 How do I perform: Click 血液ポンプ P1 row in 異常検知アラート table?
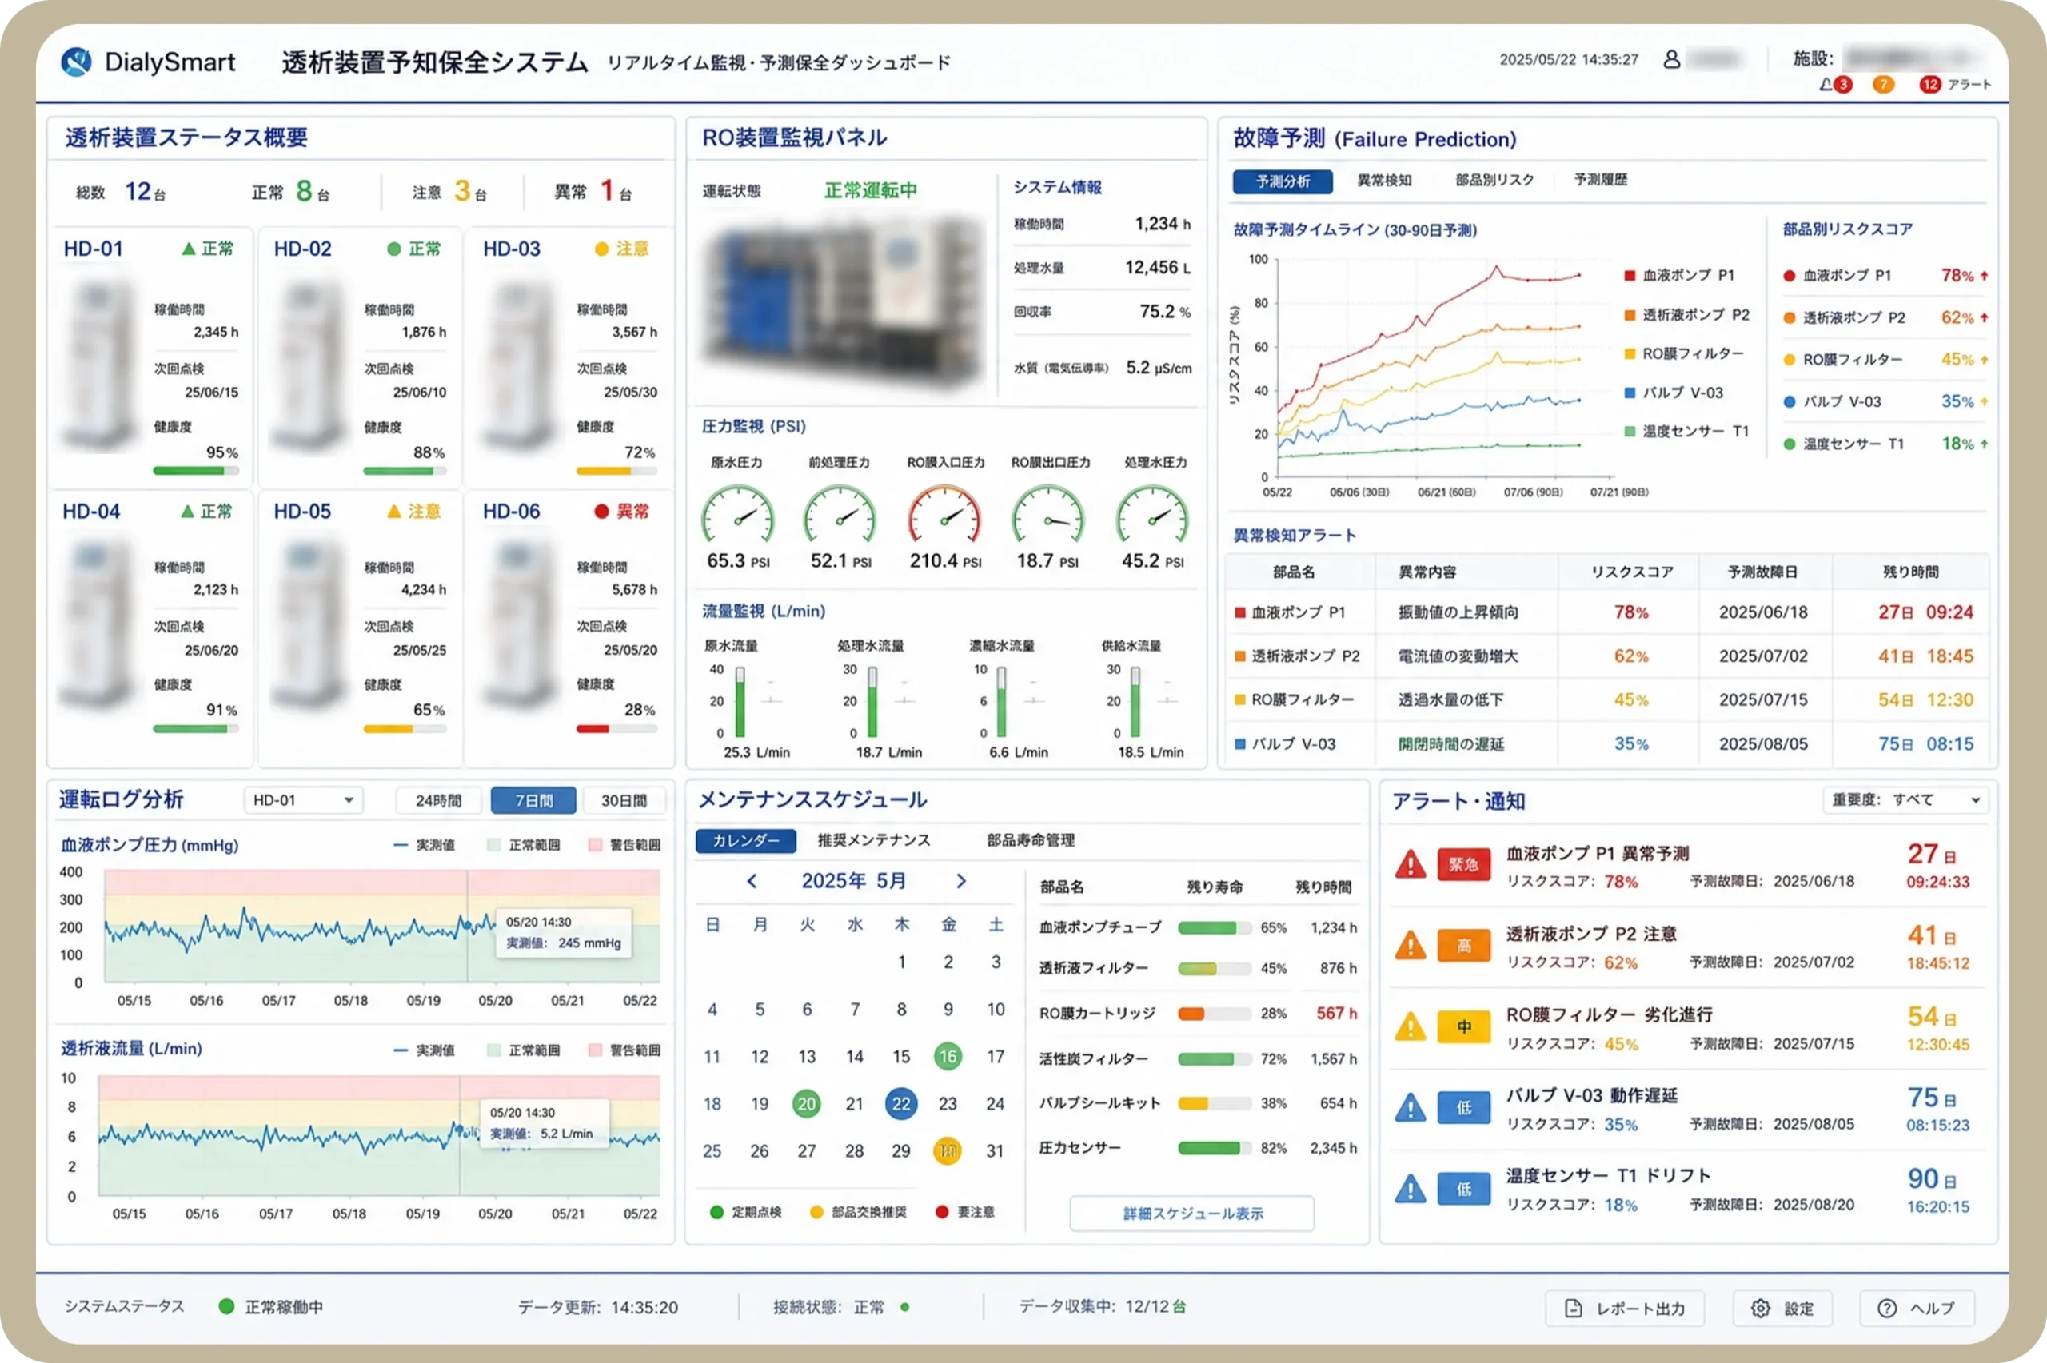(x=1607, y=612)
